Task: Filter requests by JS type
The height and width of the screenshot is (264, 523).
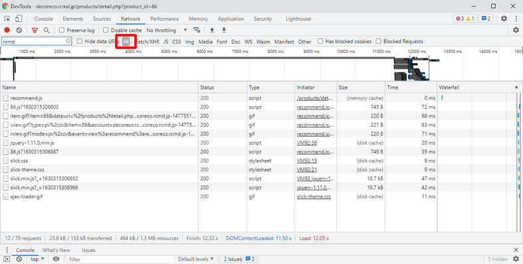Action: [x=165, y=42]
